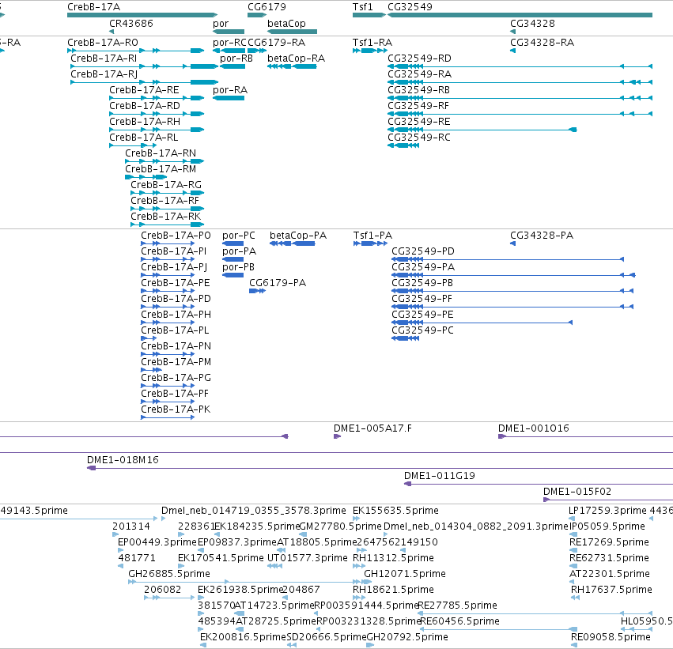Select transcript CG32549-RB
Viewport: 673px width, 649px height.
(x=418, y=90)
